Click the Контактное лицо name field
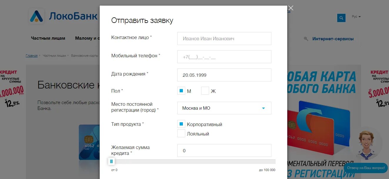 (224, 39)
